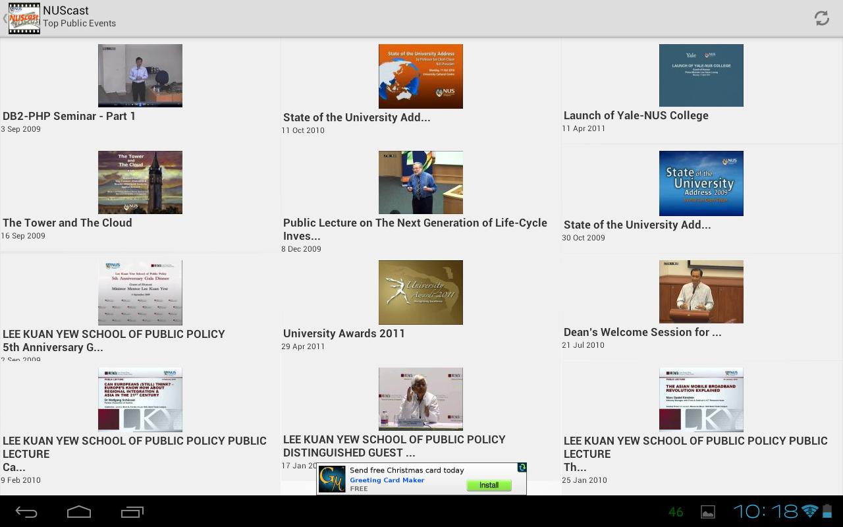Open the Distinguished Guest lecture video thumbnail
Viewport: 843px width, 527px height.
click(x=421, y=399)
